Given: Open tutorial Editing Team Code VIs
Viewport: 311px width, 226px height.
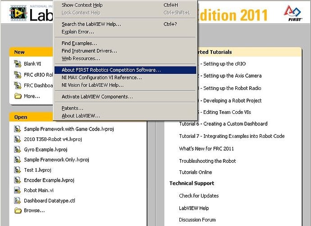Looking at the screenshot, I should [224, 112].
